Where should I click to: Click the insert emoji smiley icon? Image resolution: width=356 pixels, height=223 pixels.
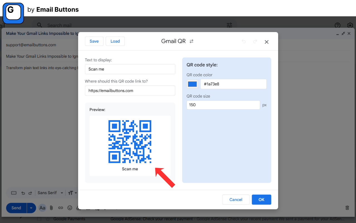click(x=70, y=208)
